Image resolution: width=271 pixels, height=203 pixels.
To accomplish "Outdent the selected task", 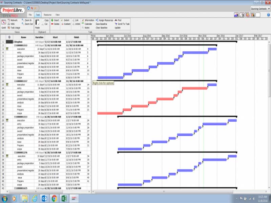I will pos(66,24).
